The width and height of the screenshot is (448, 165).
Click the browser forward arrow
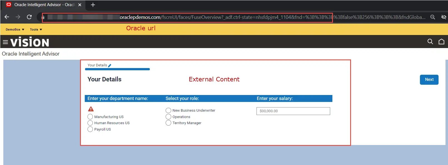pos(18,17)
